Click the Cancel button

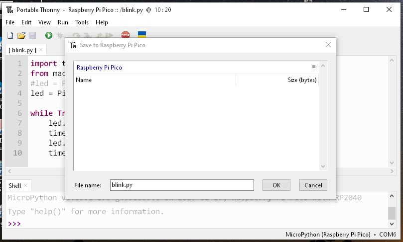pyautogui.click(x=313, y=185)
